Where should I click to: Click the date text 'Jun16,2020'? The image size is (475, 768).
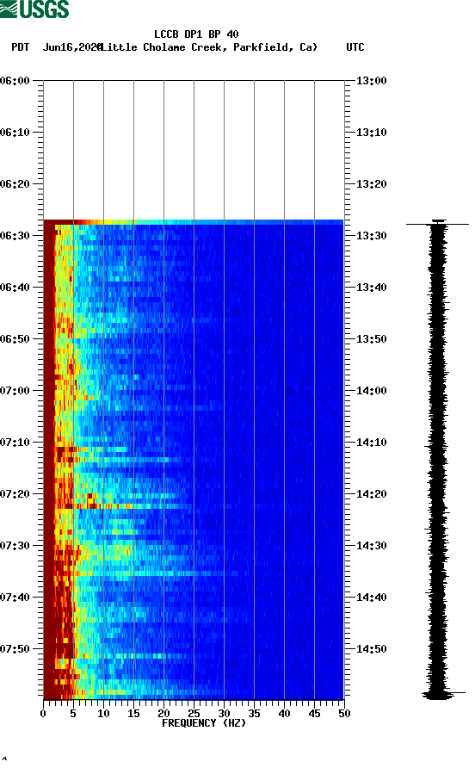coord(72,47)
